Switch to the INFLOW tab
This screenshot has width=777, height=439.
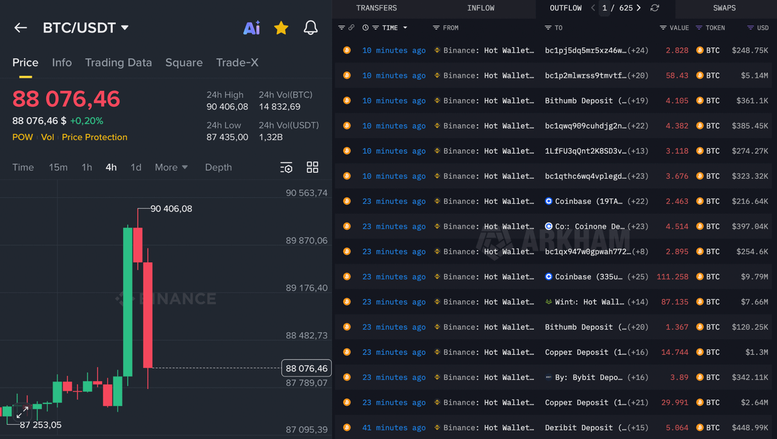pos(480,8)
